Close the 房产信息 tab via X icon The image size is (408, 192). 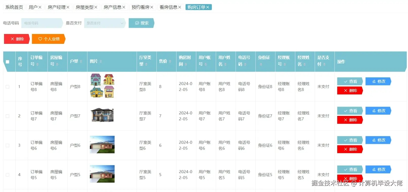(124, 7)
